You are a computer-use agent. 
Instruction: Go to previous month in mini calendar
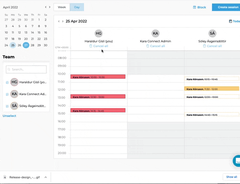[45, 7]
